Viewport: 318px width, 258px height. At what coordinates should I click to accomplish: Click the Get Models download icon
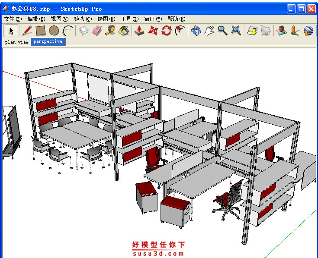click(252, 31)
